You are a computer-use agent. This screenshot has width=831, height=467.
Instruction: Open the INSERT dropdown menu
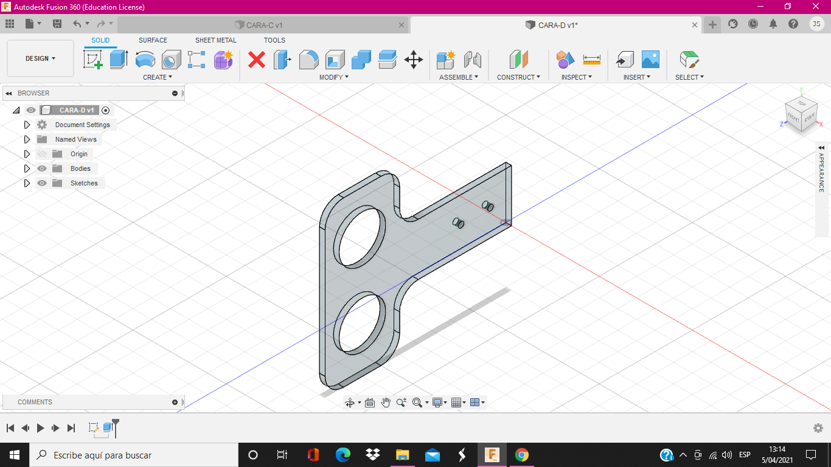[x=637, y=77]
